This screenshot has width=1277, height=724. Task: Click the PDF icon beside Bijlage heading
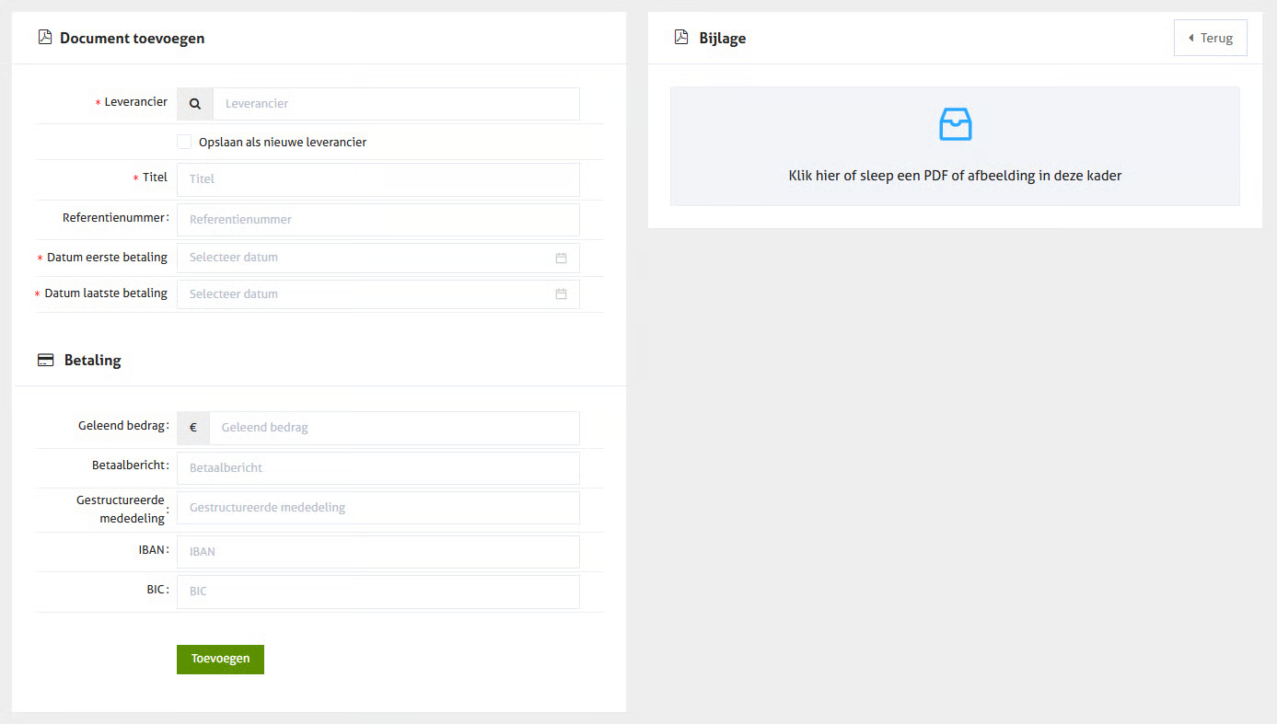pos(681,38)
